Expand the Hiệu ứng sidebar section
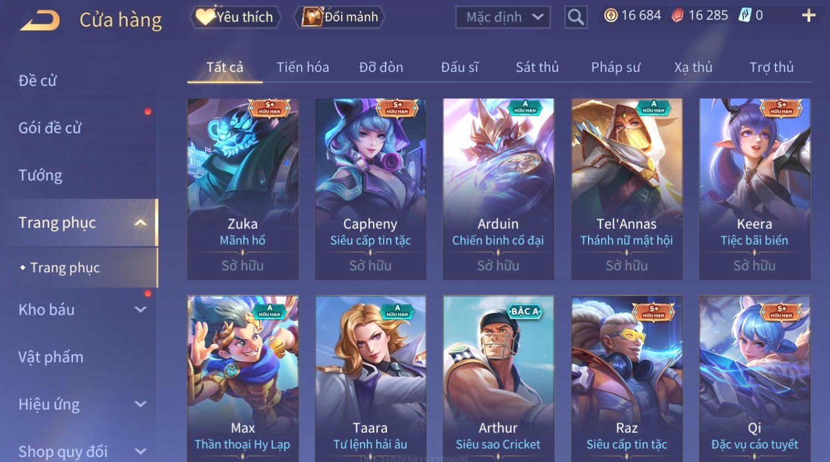This screenshot has width=830, height=462. click(141, 404)
